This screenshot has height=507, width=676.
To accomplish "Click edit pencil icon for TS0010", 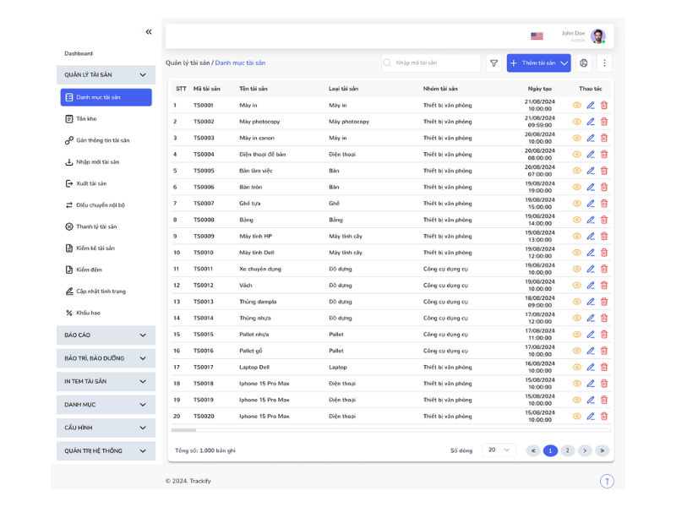I will coord(591,253).
